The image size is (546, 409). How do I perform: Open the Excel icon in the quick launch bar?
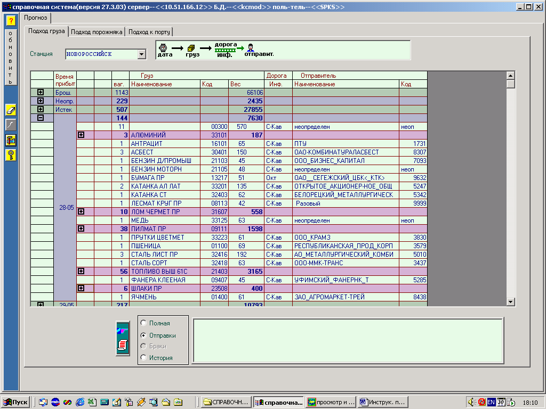[x=92, y=402]
